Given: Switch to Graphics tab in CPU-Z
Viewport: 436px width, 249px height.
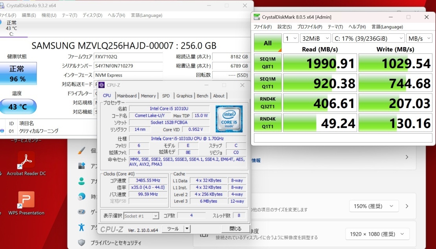Looking at the screenshot, I should coord(184,95).
